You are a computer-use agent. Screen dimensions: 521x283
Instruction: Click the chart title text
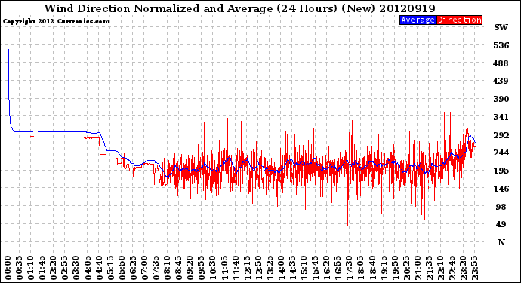240,8
